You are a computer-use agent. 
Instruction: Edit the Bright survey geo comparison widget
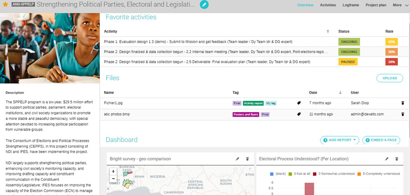(x=237, y=159)
